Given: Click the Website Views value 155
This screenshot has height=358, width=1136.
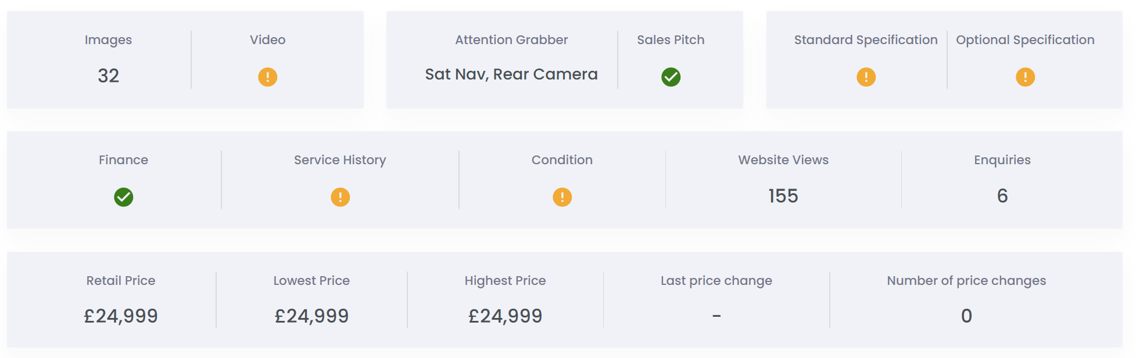Looking at the screenshot, I should tap(783, 196).
